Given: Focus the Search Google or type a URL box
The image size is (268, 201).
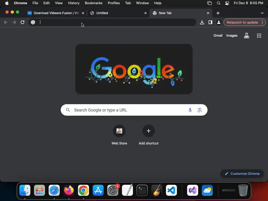Looking at the screenshot, I should click(134, 110).
